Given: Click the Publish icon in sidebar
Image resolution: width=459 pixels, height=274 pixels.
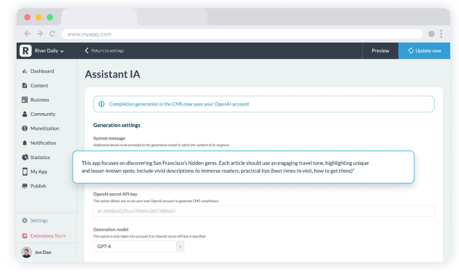Looking at the screenshot, I should click(x=25, y=186).
